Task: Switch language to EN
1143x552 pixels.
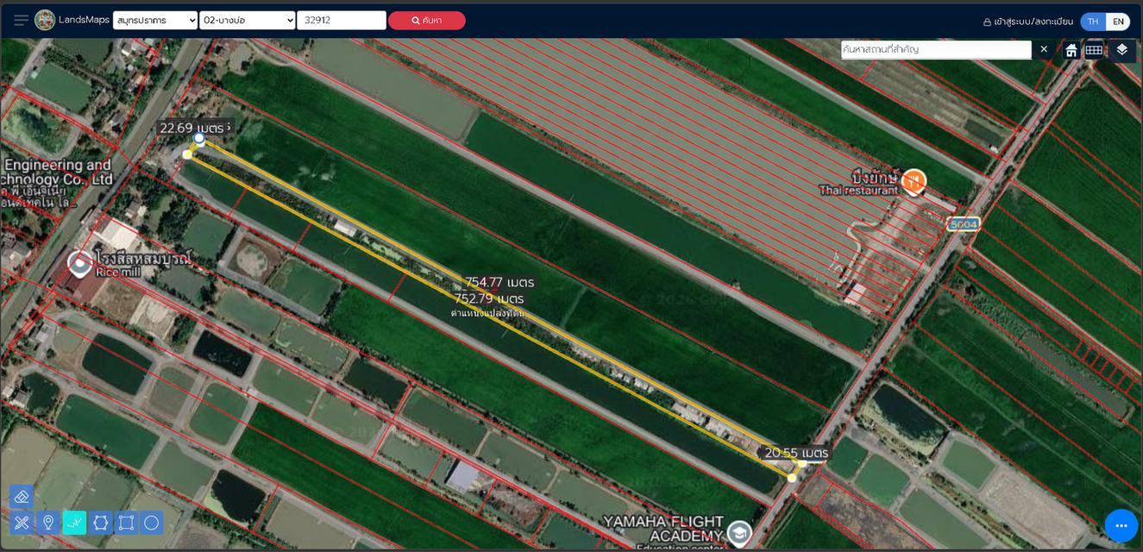Action: [1118, 22]
